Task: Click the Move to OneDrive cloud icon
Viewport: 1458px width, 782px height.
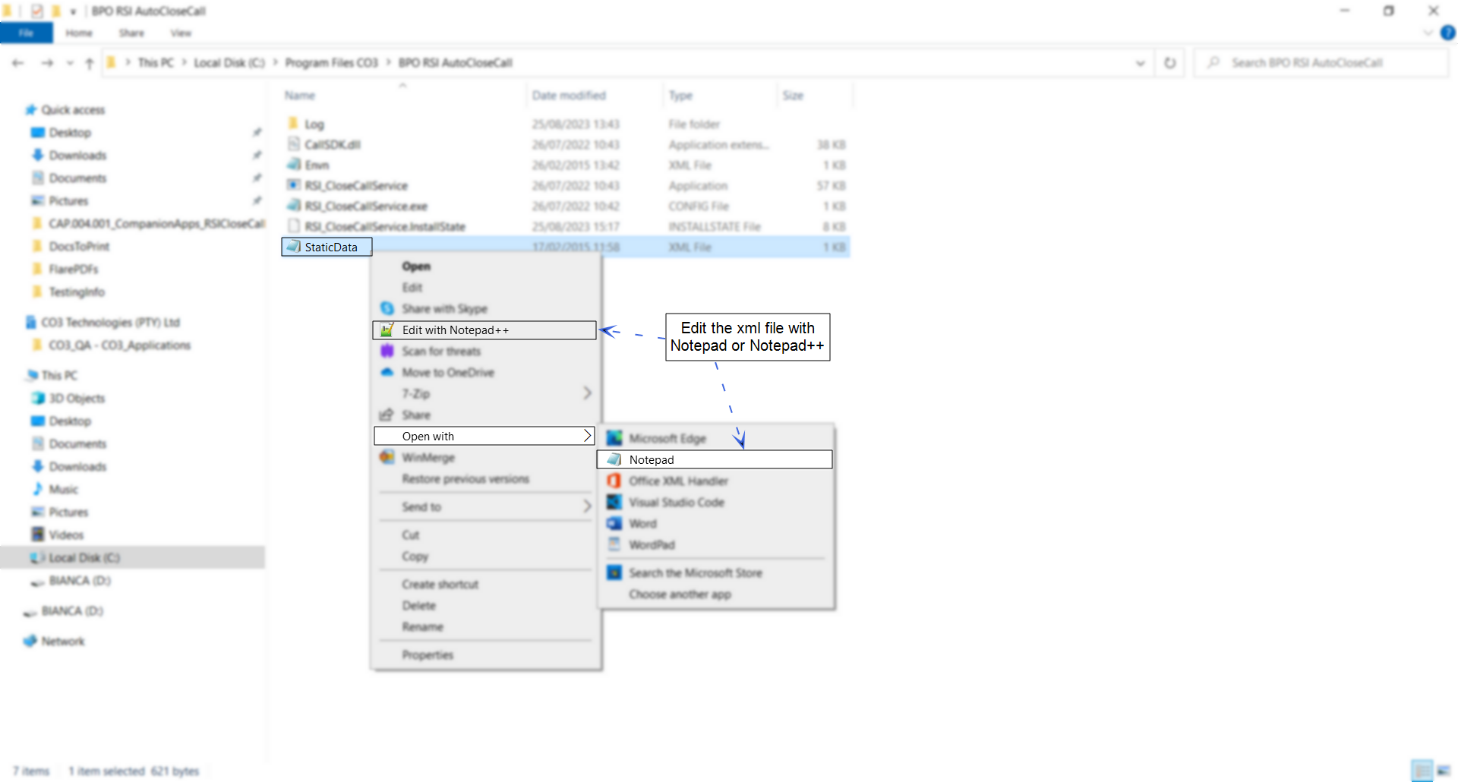Action: (387, 372)
